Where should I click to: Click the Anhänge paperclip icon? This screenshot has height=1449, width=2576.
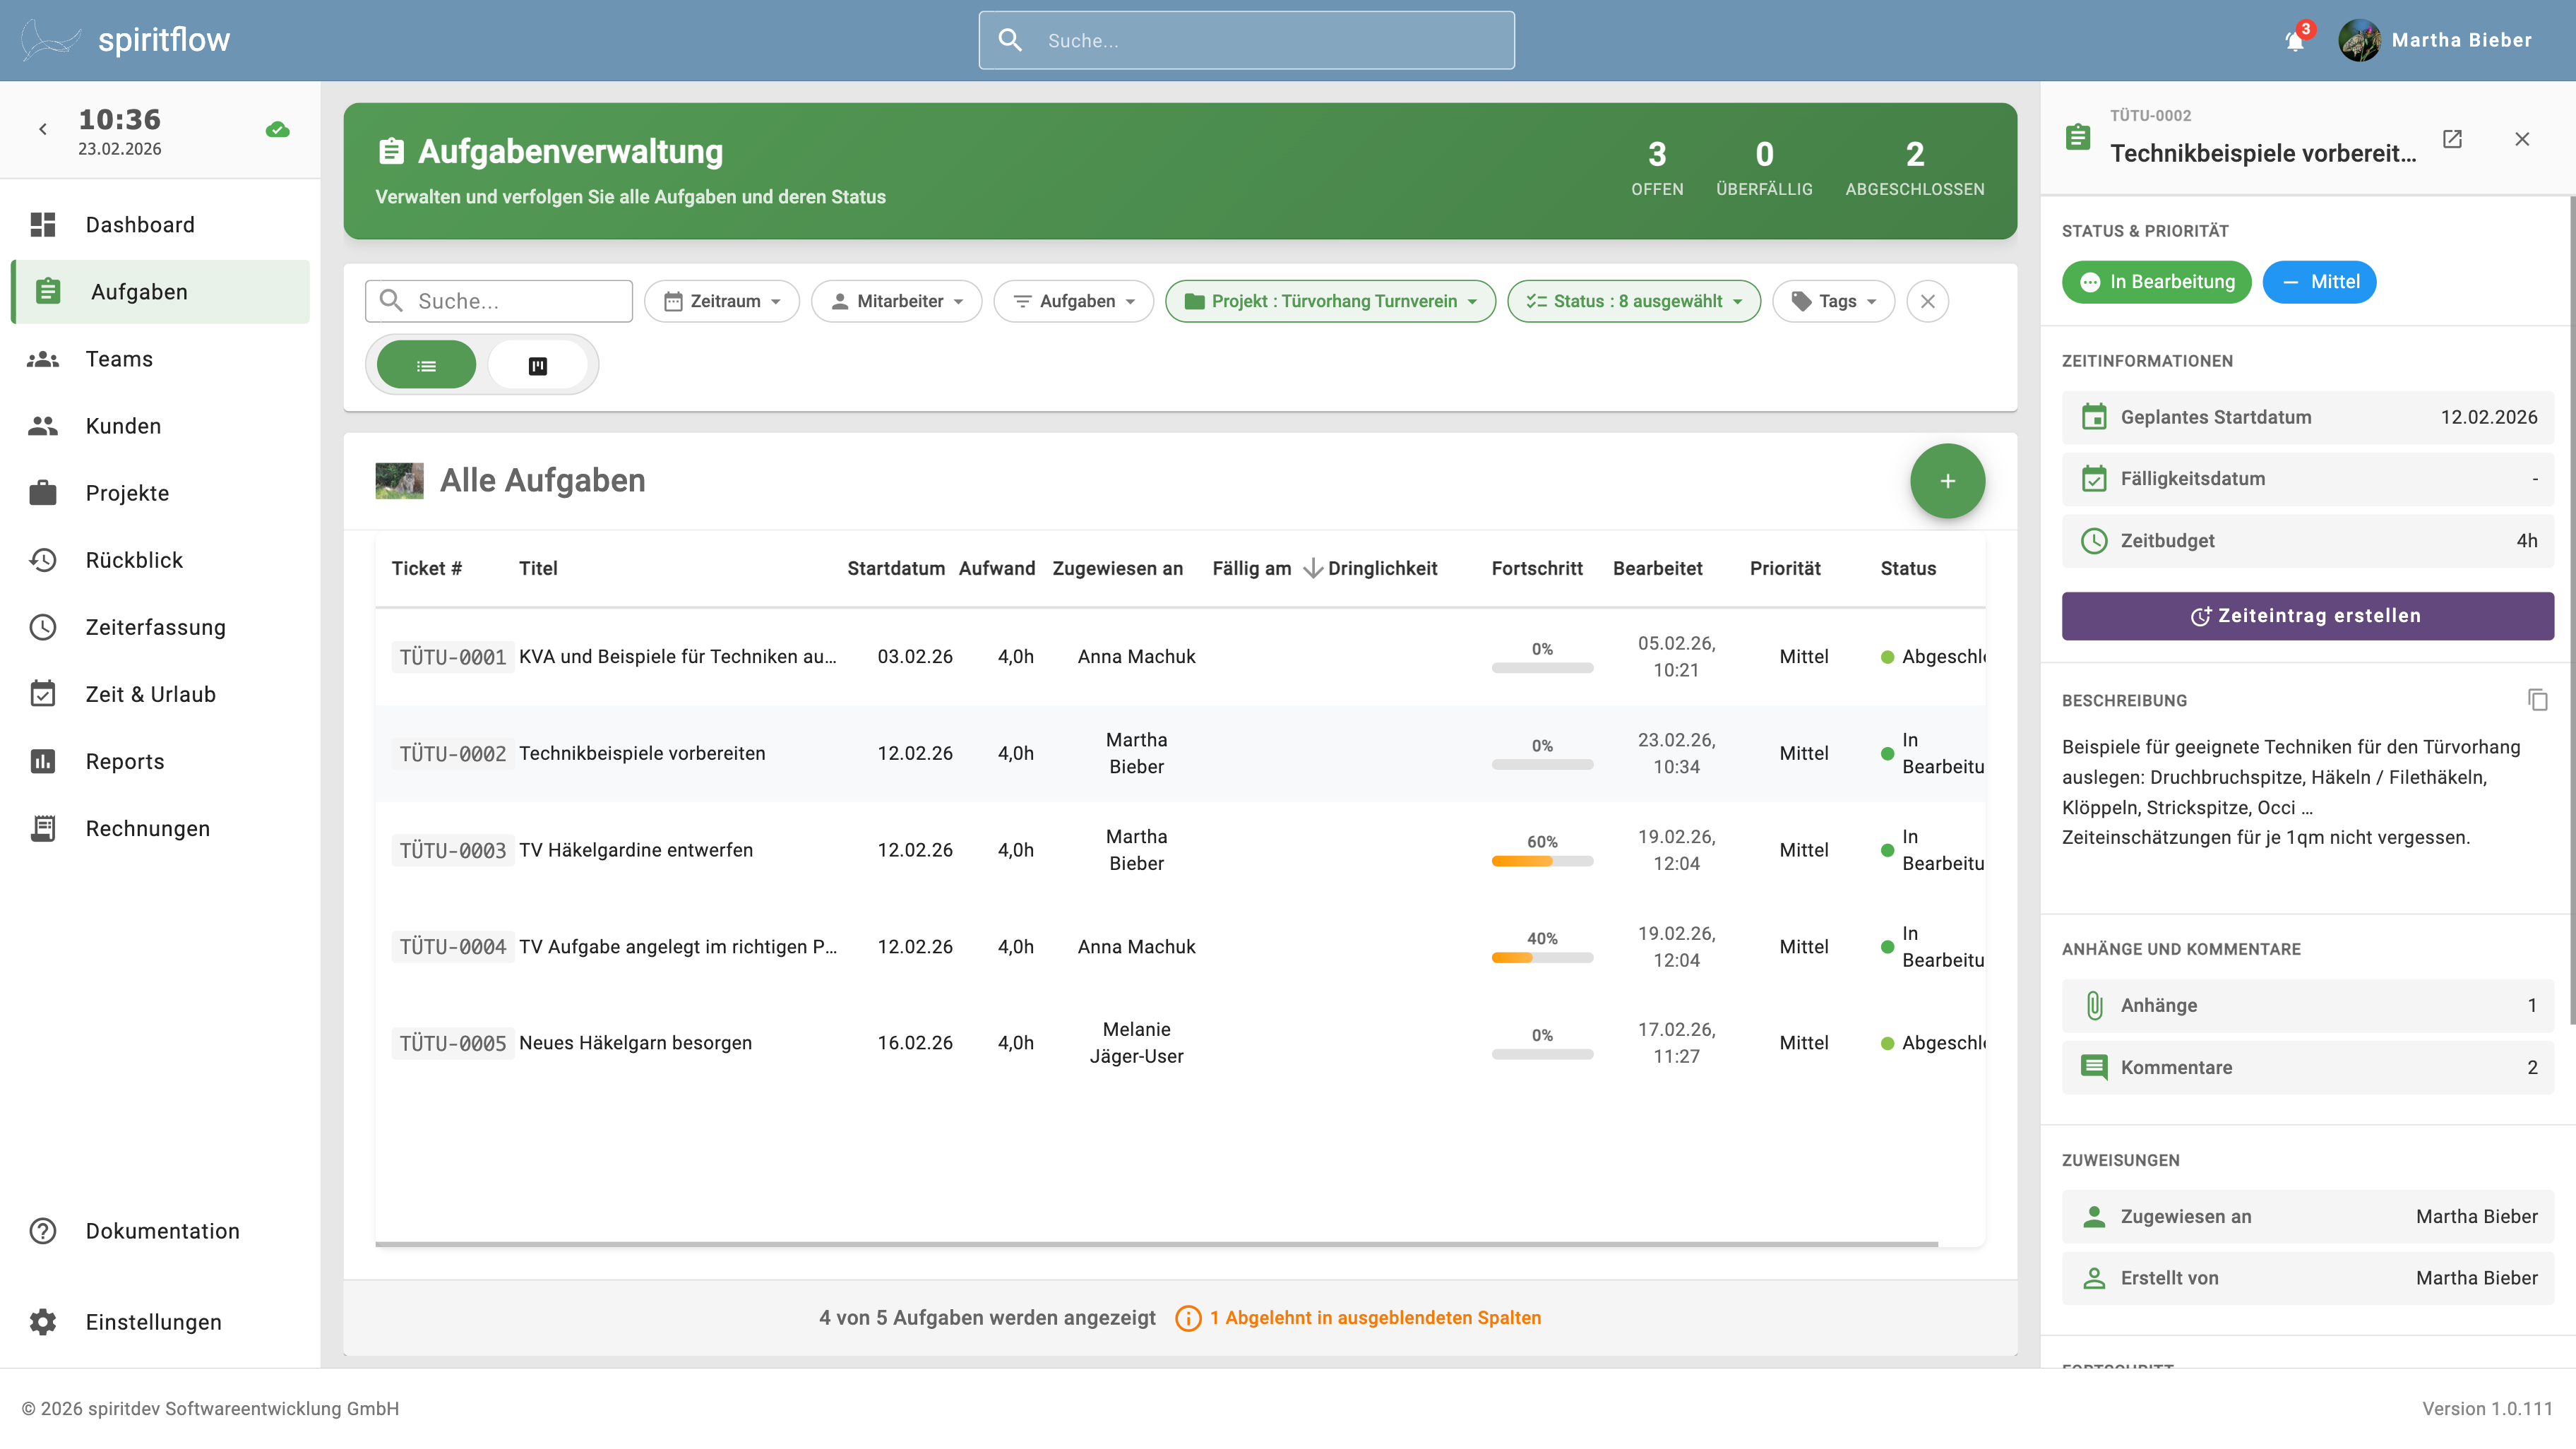[x=2094, y=1005]
